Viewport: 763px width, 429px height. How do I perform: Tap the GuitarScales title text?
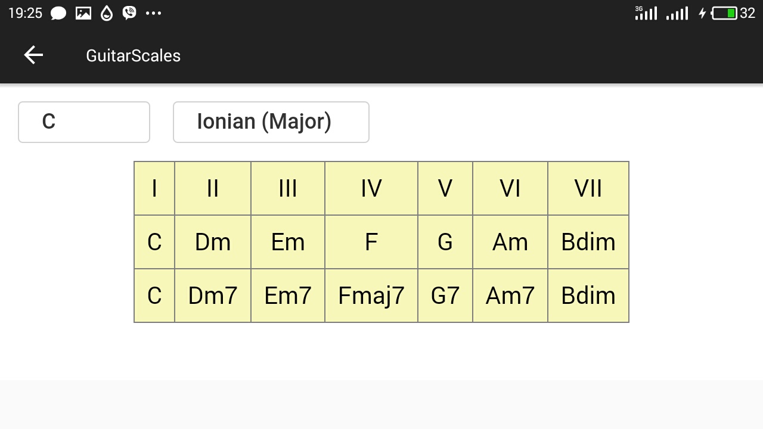click(133, 55)
